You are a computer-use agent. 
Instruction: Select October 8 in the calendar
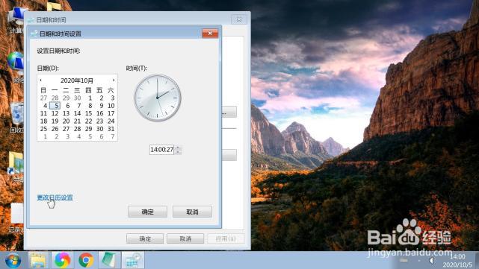(90, 106)
